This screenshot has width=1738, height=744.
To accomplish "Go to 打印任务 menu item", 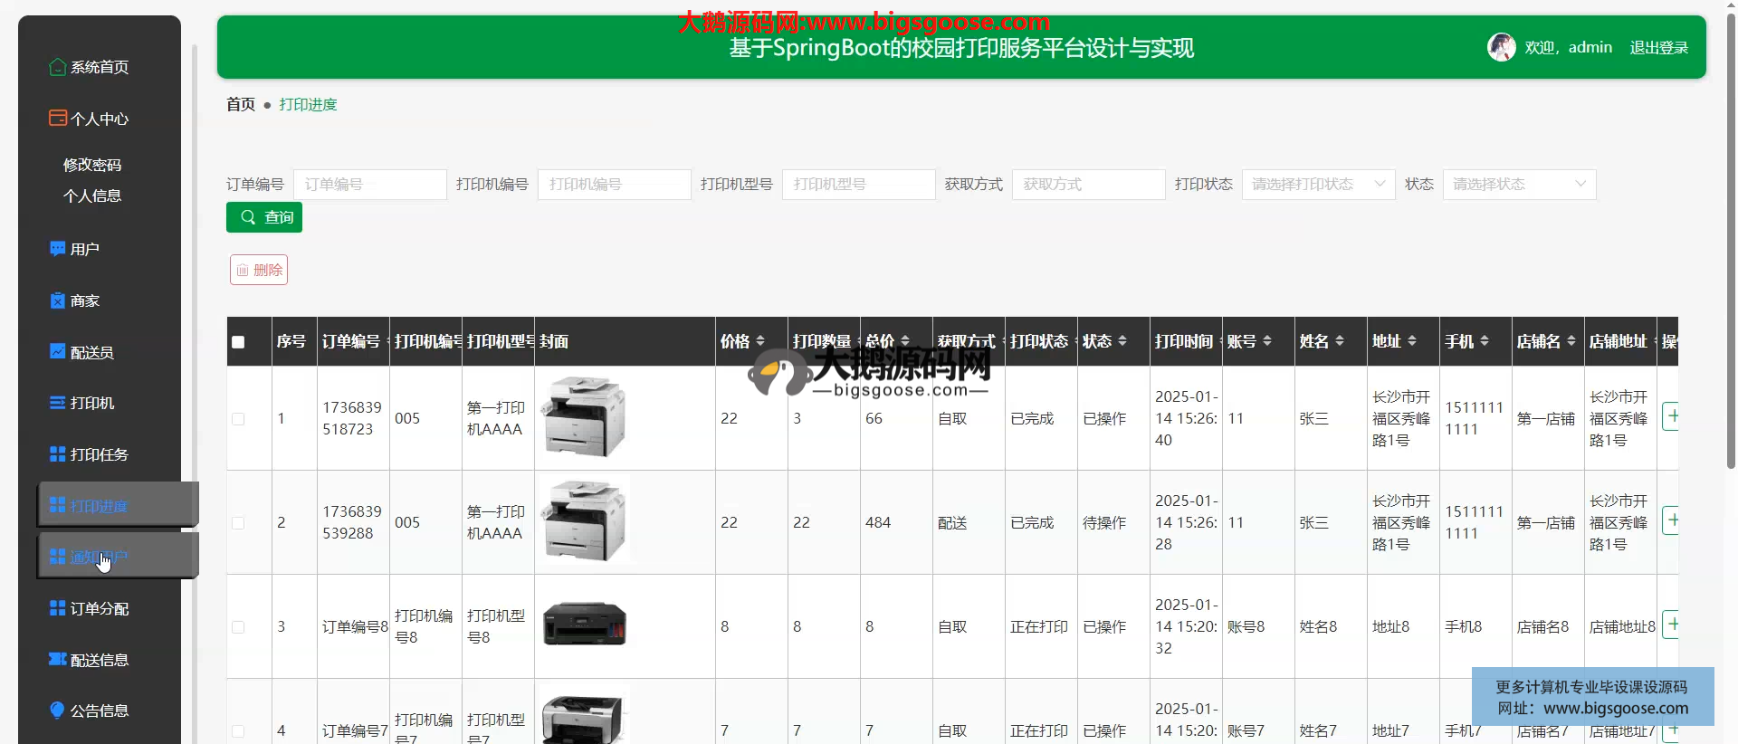I will point(100,454).
